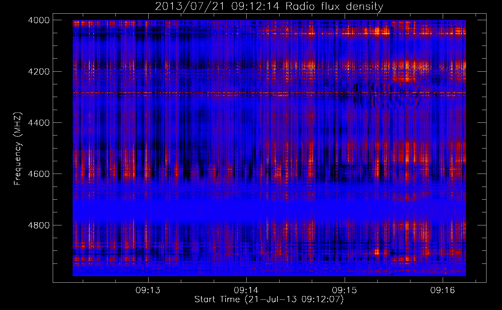
Task: Click the 09:15 time tick label
Action: coord(344,290)
